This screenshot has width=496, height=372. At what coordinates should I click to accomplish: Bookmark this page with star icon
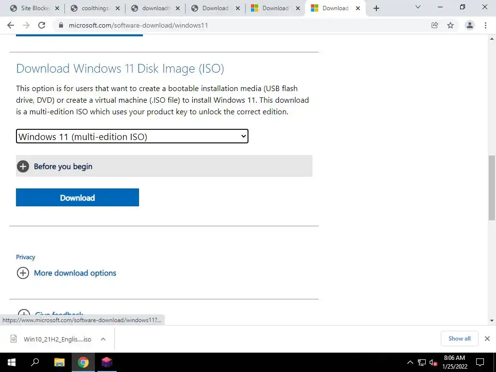(450, 25)
